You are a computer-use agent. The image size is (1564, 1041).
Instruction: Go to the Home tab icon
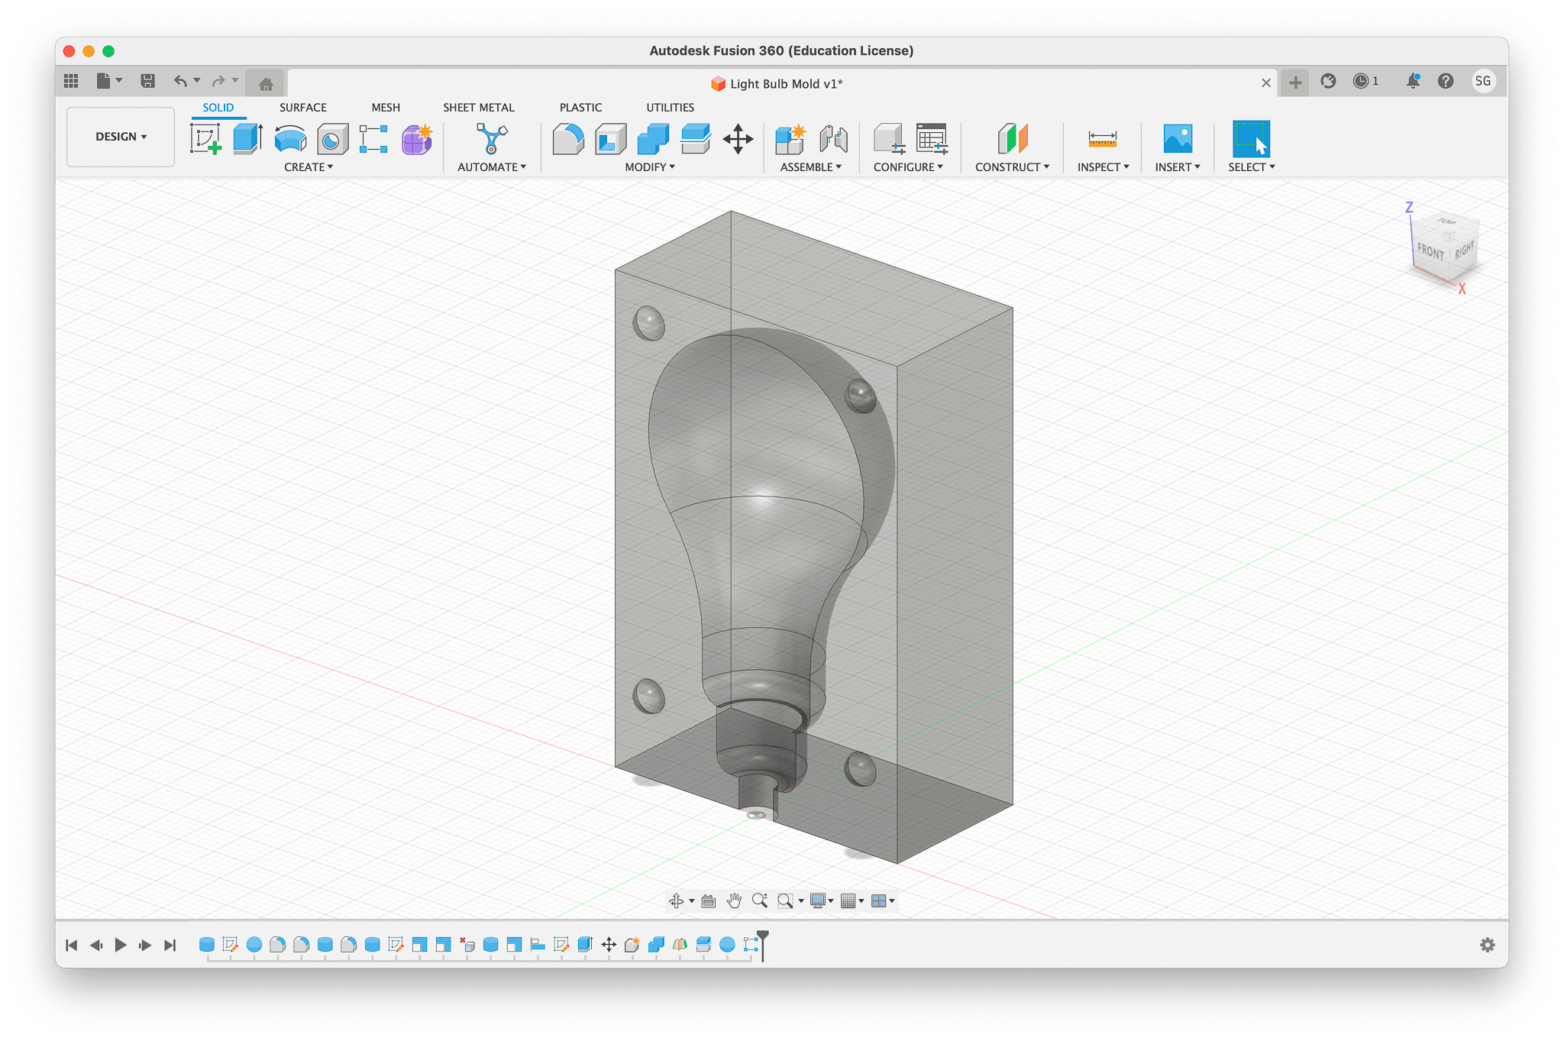point(266,83)
